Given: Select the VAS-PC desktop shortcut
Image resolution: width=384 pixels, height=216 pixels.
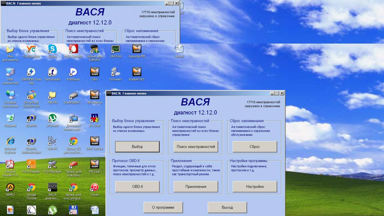Looking at the screenshot, I should pos(52,143).
